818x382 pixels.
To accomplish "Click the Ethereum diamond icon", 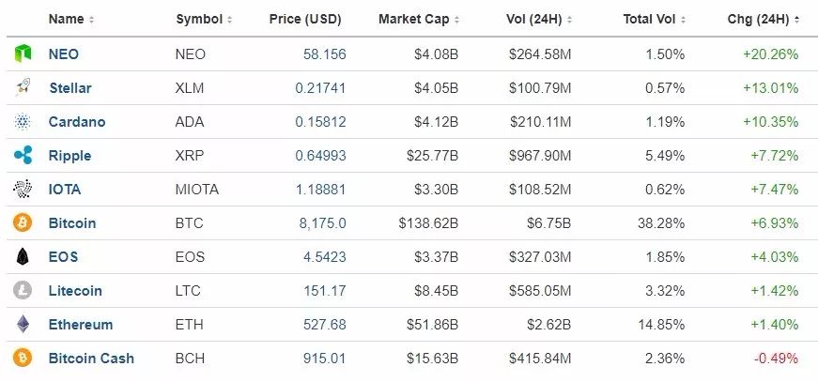I will 23,324.
